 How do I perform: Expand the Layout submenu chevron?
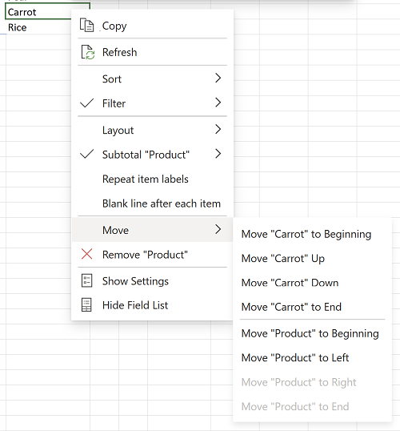coord(218,129)
